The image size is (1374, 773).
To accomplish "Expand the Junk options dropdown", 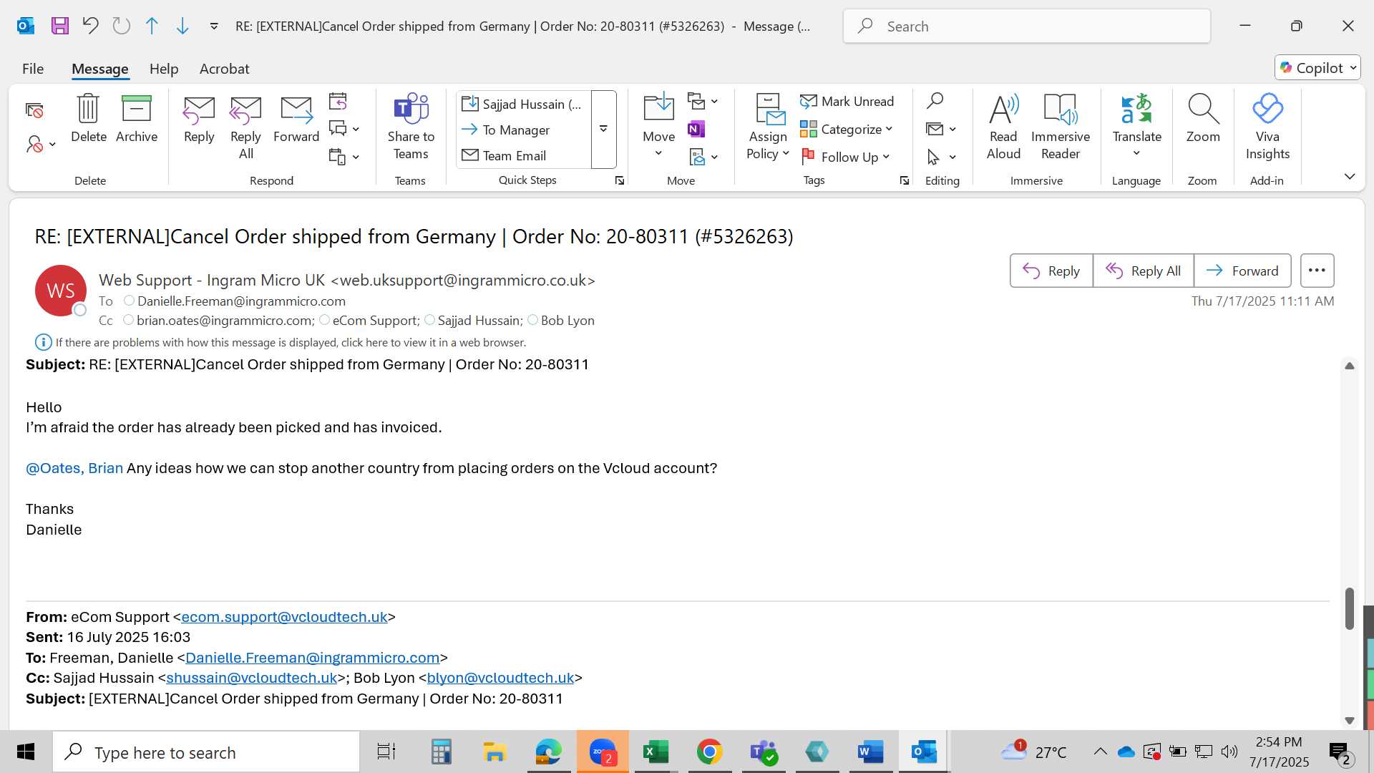I will tap(52, 145).
